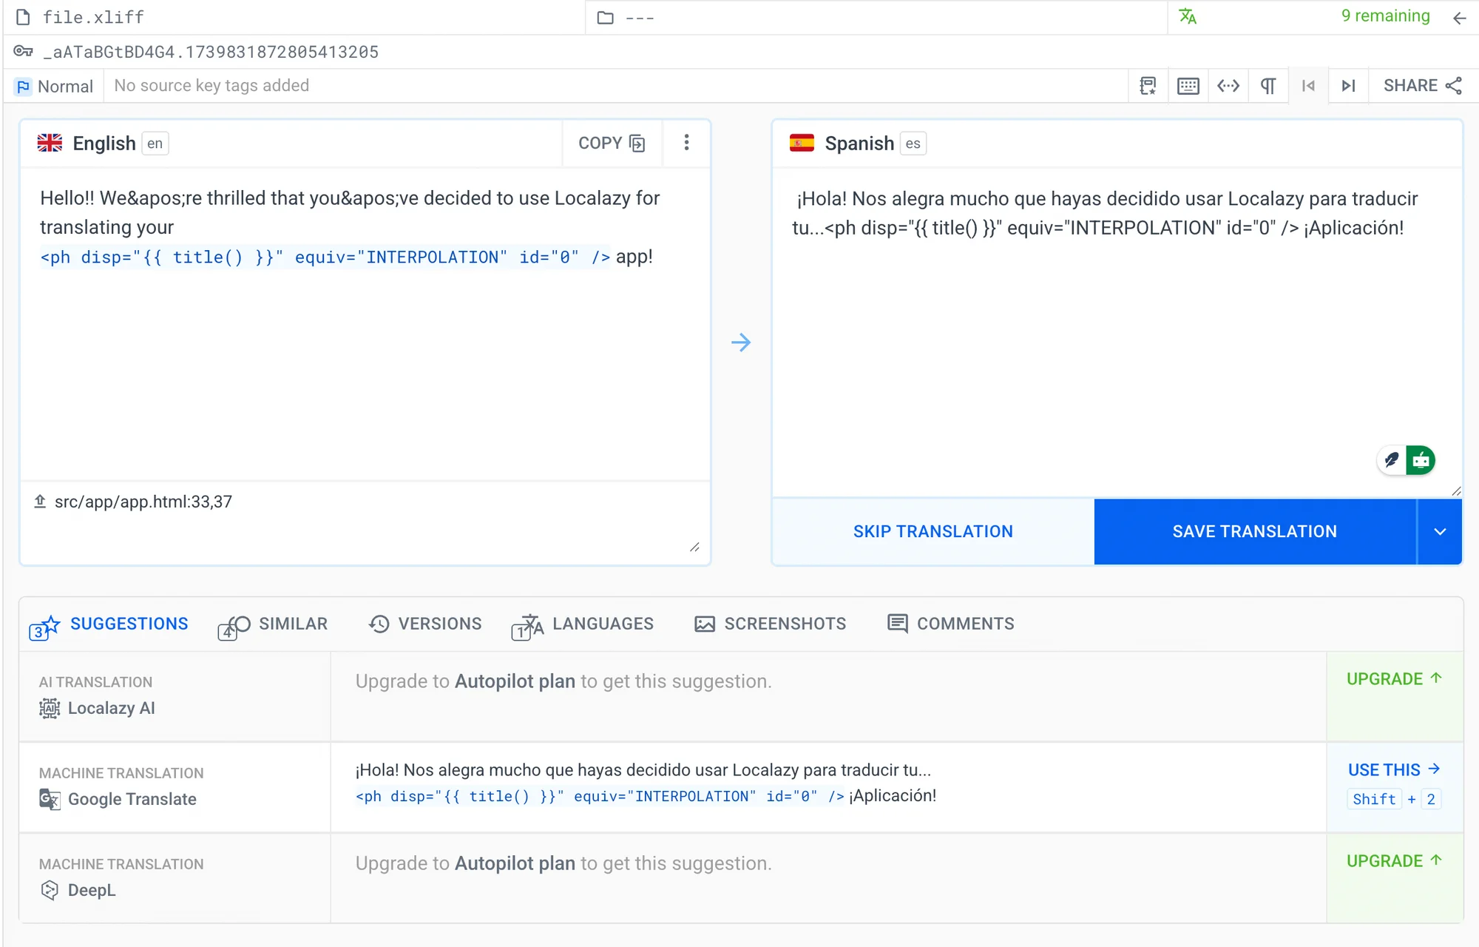Click the keyboard shortcuts icon
This screenshot has width=1479, height=947.
point(1188,86)
